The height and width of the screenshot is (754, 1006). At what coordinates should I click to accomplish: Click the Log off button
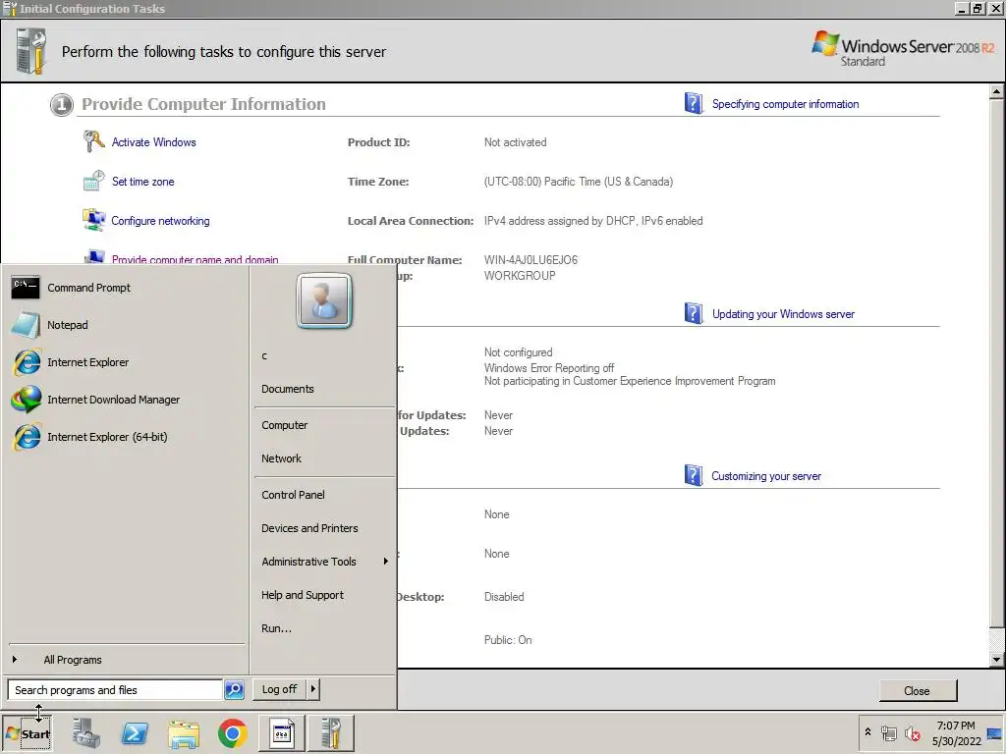click(x=279, y=689)
